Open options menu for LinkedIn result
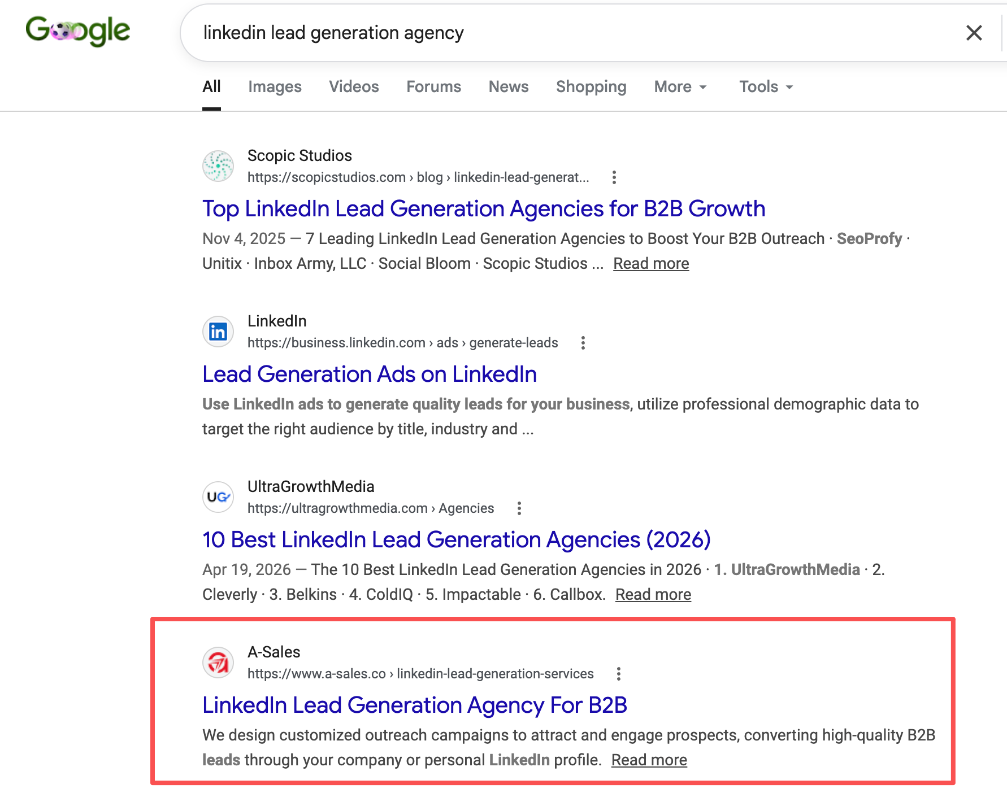 583,343
